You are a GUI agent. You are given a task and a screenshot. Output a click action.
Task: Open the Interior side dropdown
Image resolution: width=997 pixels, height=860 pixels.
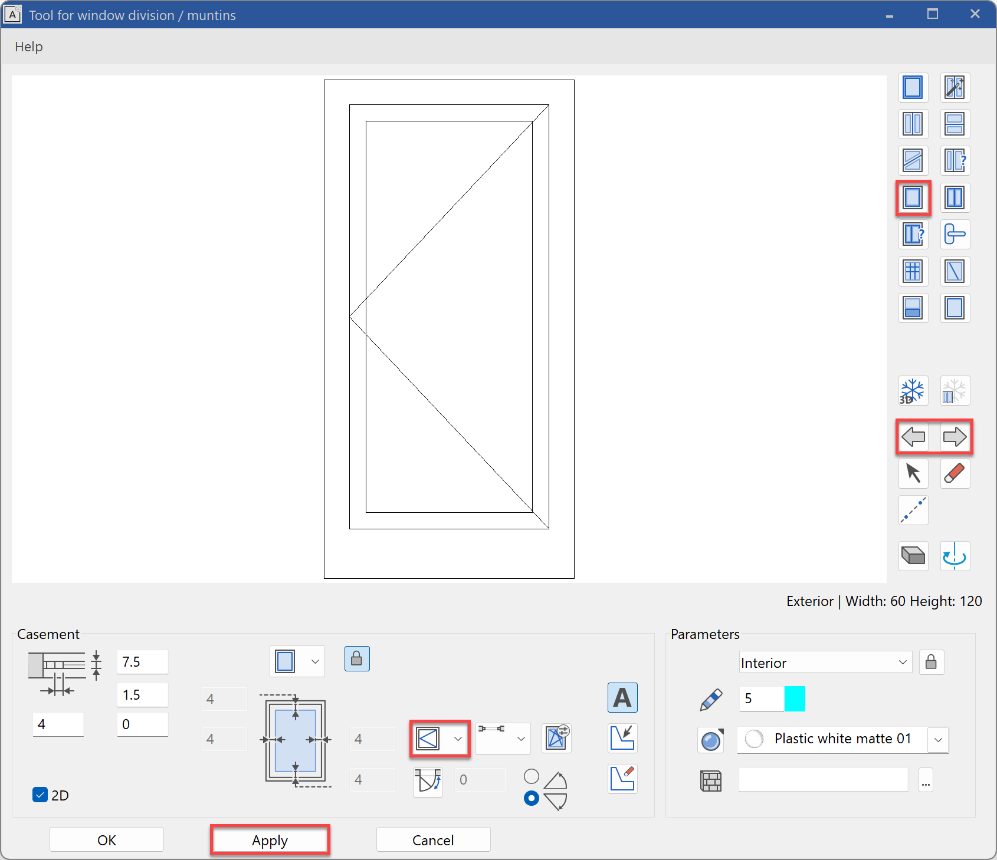[825, 663]
